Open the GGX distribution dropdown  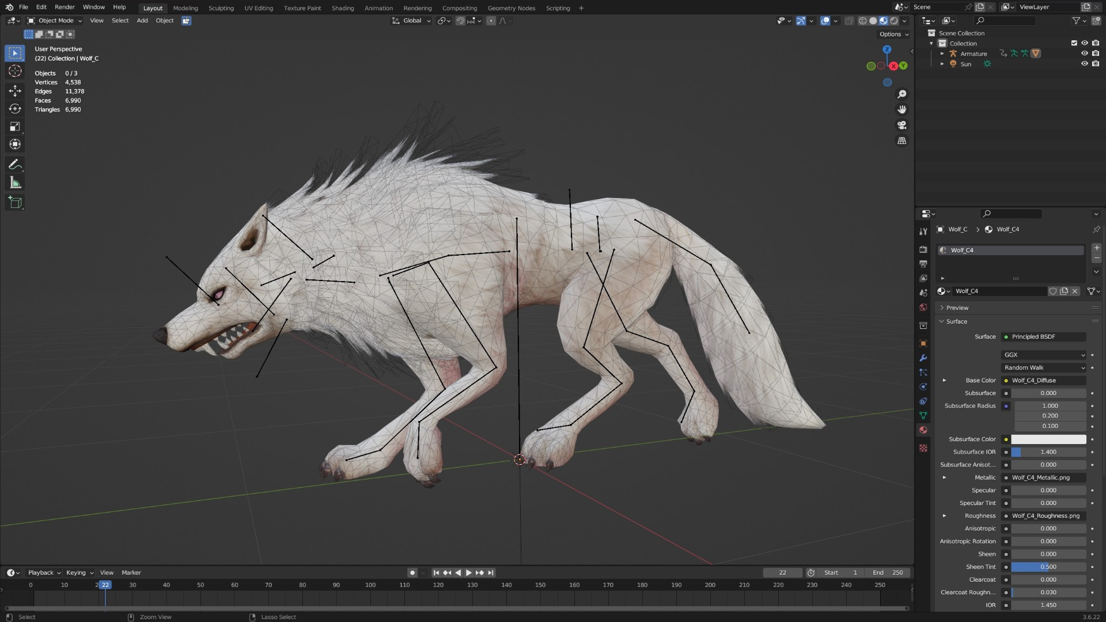(x=1044, y=355)
